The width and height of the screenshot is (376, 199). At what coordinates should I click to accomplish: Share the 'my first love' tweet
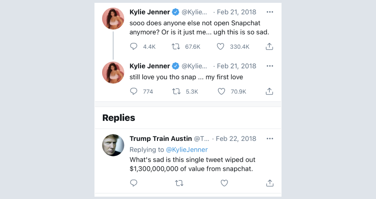[270, 91]
